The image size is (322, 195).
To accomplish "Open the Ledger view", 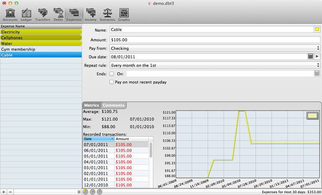I will [26, 14].
